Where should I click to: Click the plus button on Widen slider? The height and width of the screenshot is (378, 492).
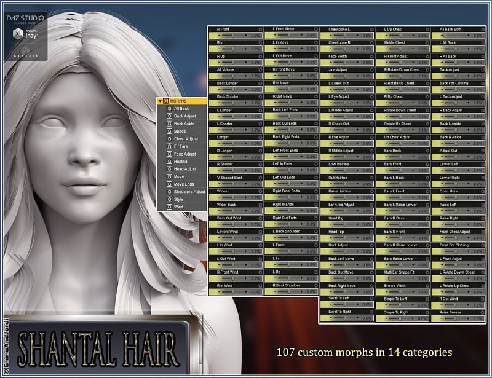tap(246, 197)
